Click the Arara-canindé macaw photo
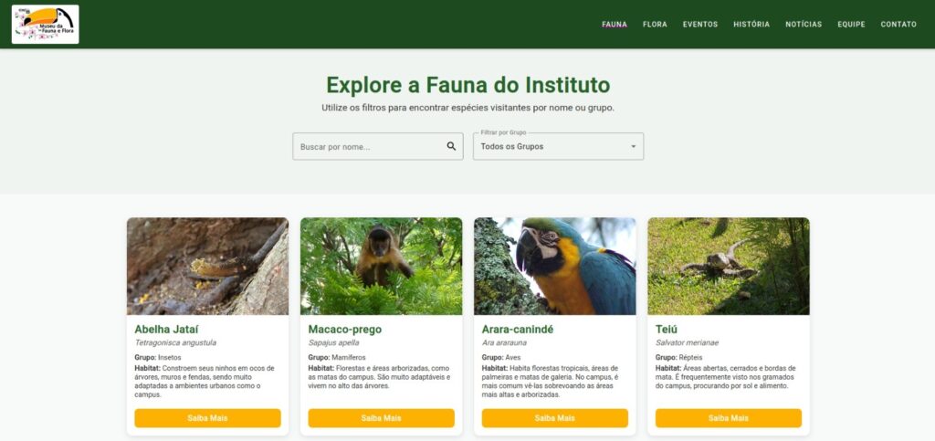Image resolution: width=935 pixels, height=441 pixels. tap(554, 266)
